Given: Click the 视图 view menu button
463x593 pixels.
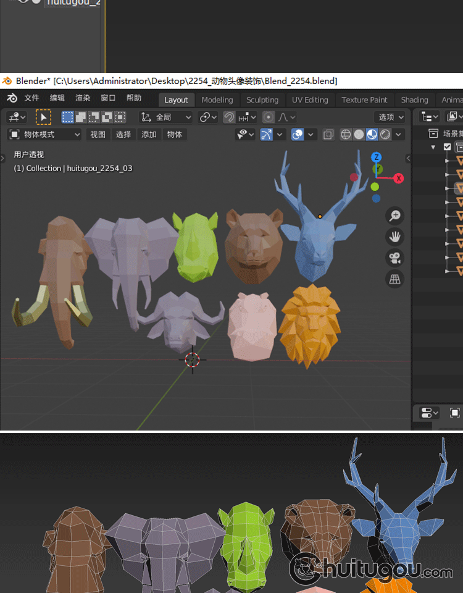Looking at the screenshot, I should (98, 134).
